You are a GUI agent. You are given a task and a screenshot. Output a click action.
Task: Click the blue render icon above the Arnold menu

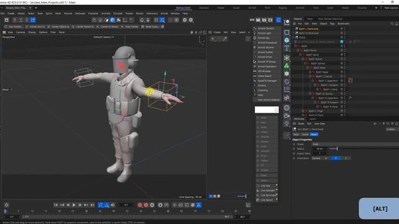point(279,20)
